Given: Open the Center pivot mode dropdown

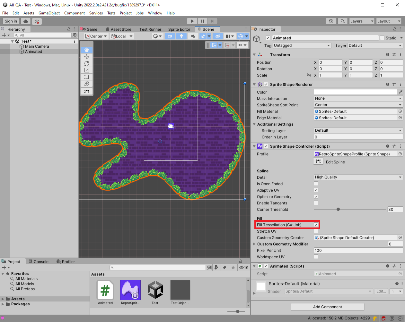Looking at the screenshot, I should (x=96, y=36).
